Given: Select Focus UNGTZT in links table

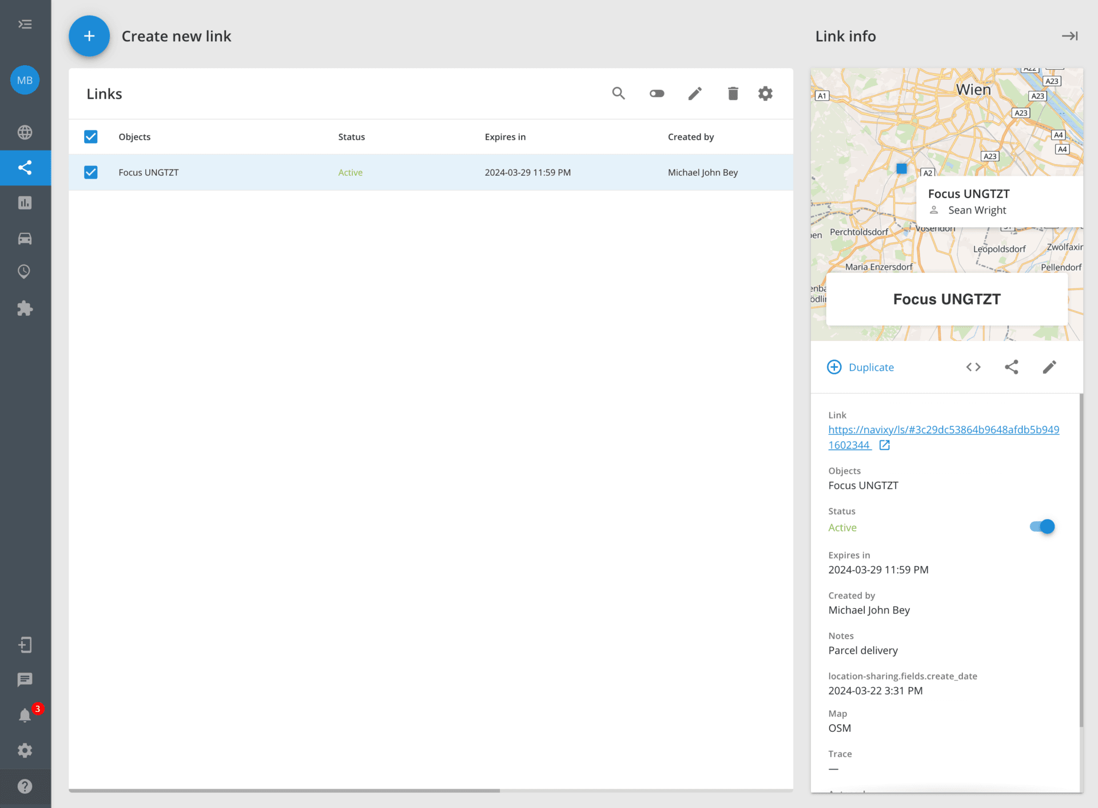Looking at the screenshot, I should pos(149,172).
